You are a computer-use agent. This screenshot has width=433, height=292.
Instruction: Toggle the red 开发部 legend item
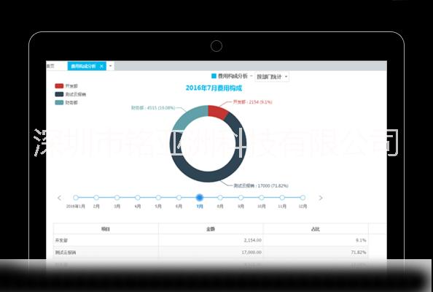[x=66, y=86]
